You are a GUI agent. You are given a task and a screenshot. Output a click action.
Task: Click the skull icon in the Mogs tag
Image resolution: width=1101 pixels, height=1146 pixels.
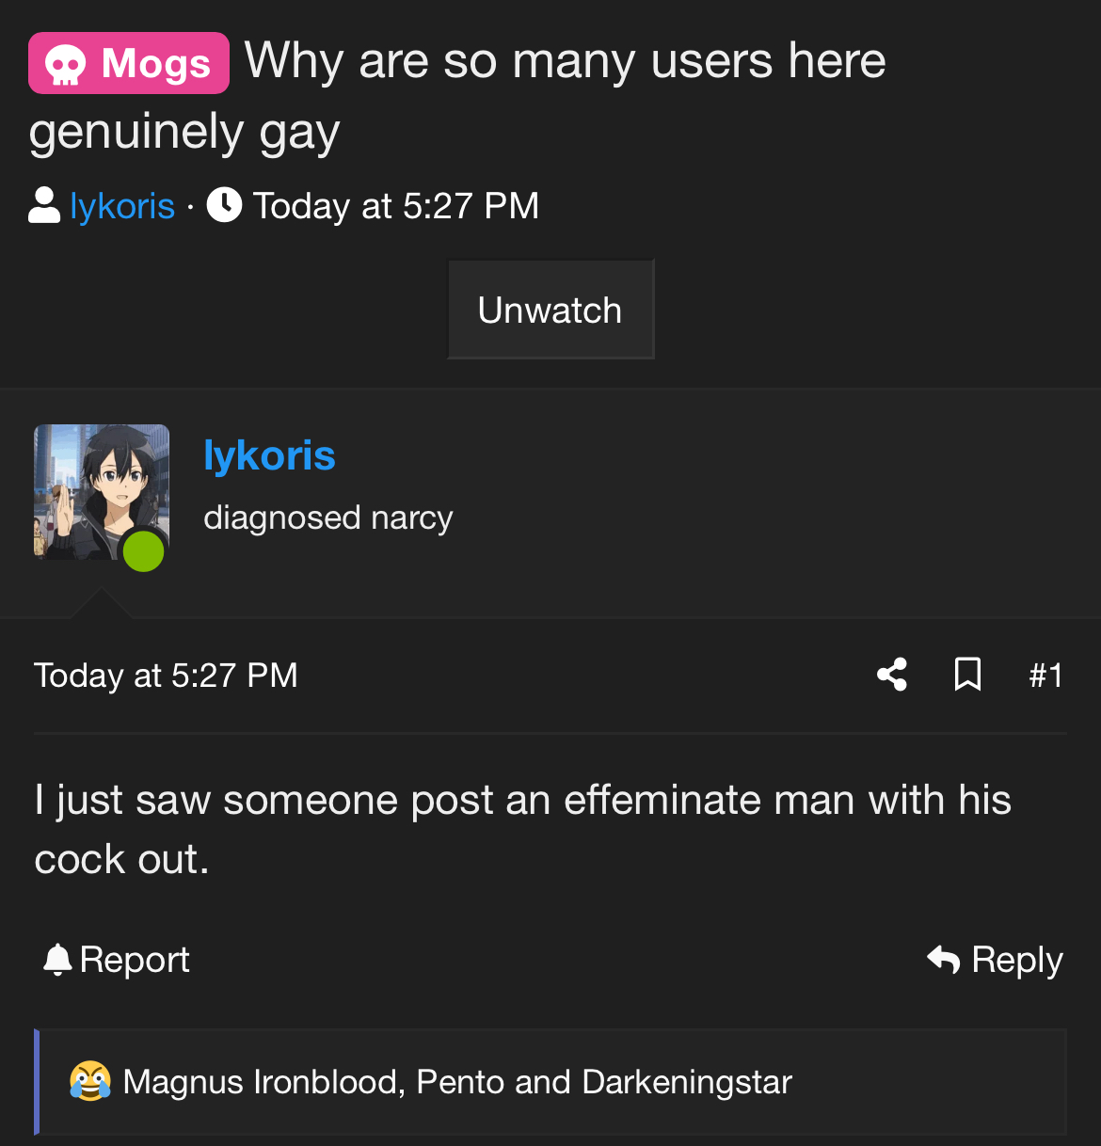coord(65,65)
